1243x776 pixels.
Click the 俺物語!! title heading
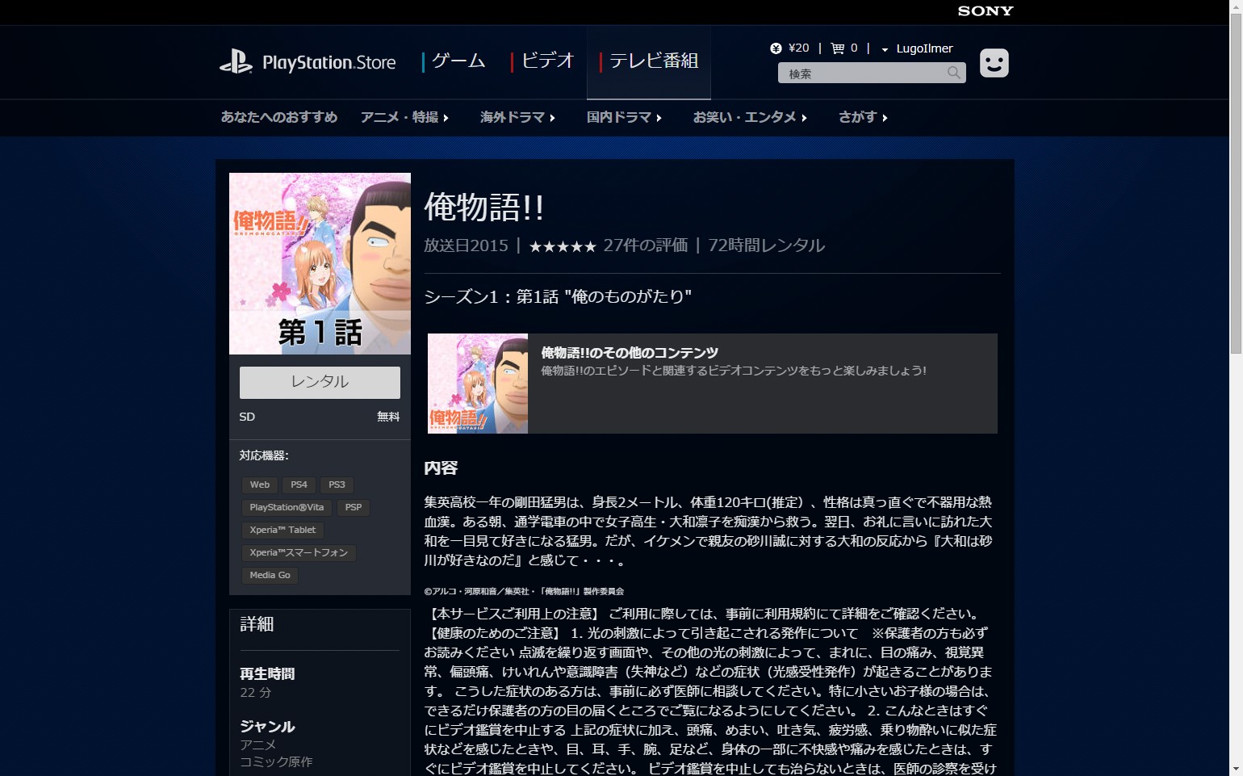click(484, 208)
